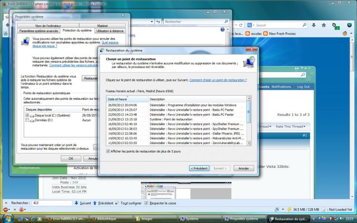This screenshot has height=223, width=357.
Task: Click the search icon in forum search box
Action: (x=303, y=75)
